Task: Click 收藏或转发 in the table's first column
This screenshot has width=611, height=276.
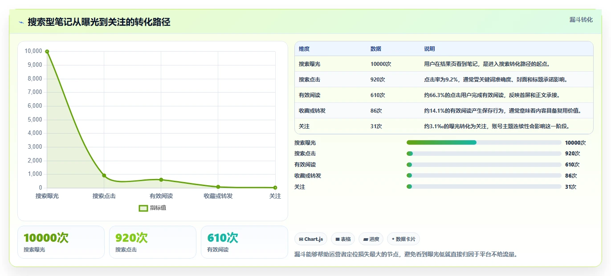Action: (312, 110)
